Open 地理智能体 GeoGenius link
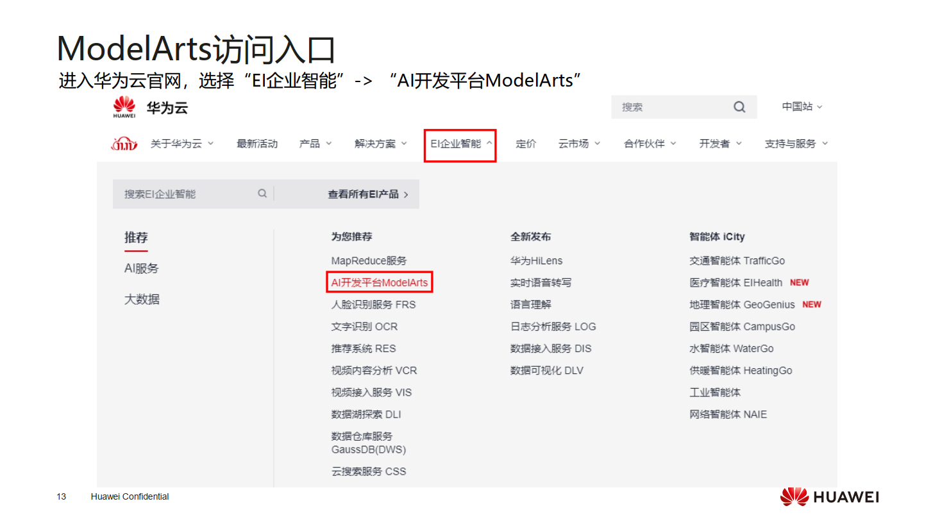 [x=742, y=305]
